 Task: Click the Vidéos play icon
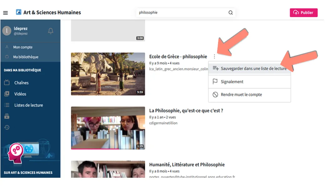7,94
